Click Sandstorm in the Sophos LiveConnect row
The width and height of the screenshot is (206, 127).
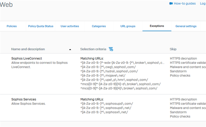point(178,71)
